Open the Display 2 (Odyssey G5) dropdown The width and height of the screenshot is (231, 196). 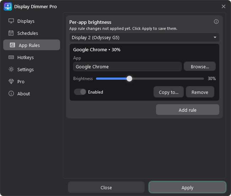[144, 37]
